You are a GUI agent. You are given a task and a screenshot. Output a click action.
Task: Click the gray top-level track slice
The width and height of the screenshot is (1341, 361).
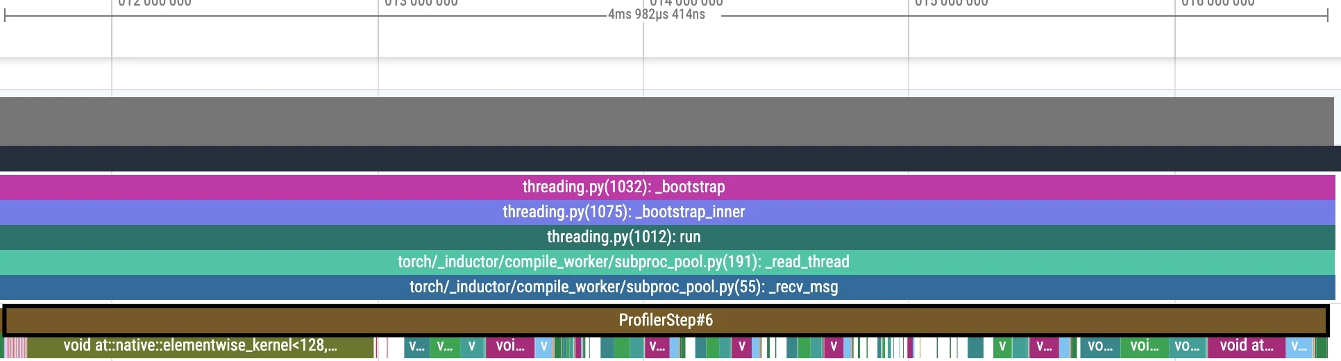tap(667, 121)
